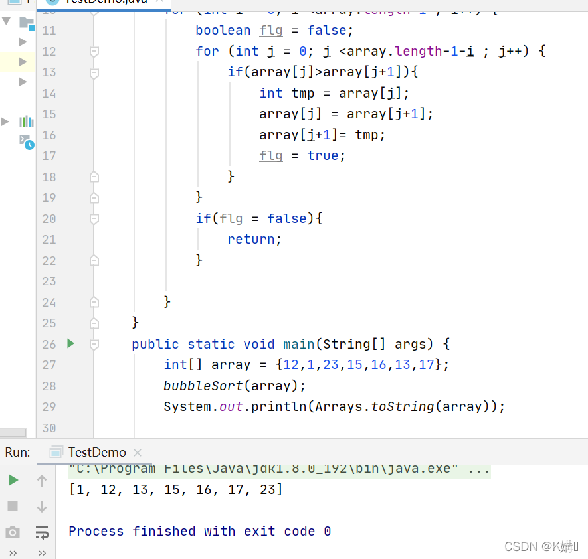Open External Libraries chart icon
This screenshot has width=588, height=559.
[27, 121]
